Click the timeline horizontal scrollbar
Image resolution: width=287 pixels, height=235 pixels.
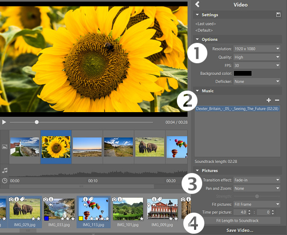(x=81, y=186)
